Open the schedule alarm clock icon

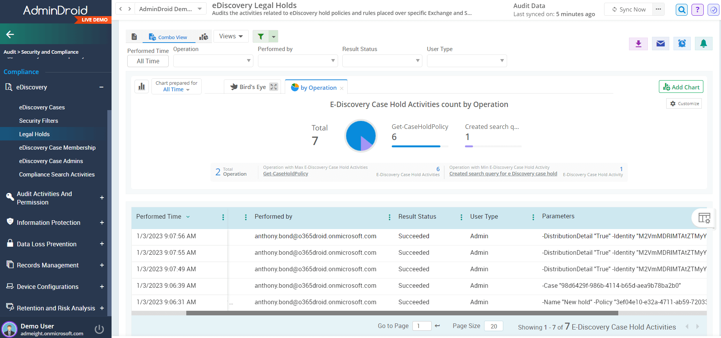pos(682,44)
